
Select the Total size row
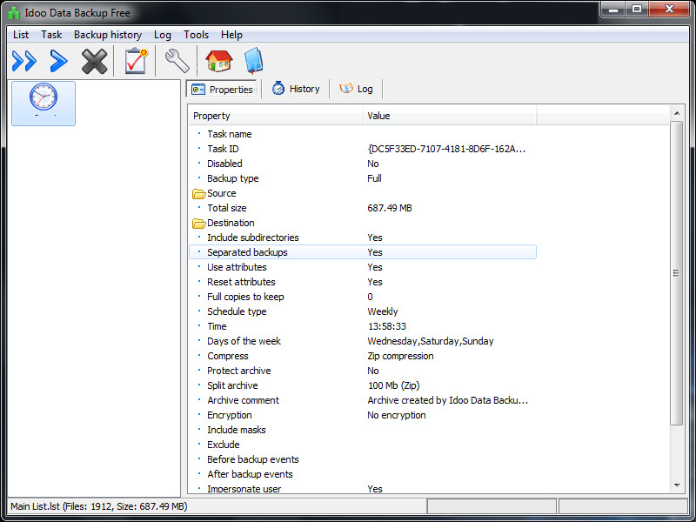click(363, 208)
